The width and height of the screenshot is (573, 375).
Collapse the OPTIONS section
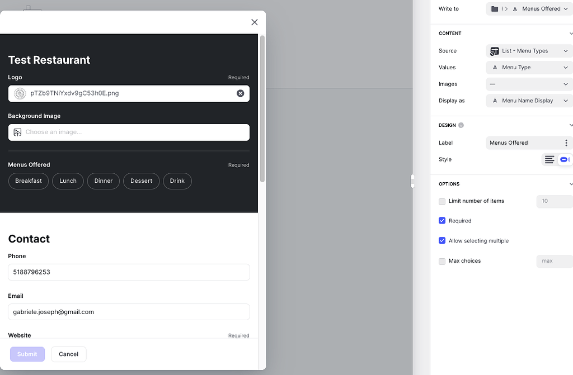pyautogui.click(x=571, y=184)
